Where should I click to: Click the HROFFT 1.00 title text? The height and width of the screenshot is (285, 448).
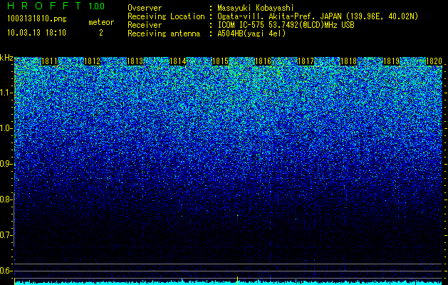[x=56, y=6]
